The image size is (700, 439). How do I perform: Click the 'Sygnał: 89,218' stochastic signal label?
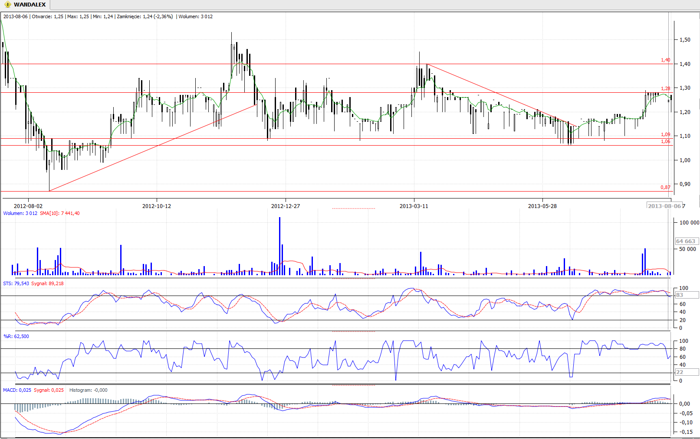(x=47, y=283)
